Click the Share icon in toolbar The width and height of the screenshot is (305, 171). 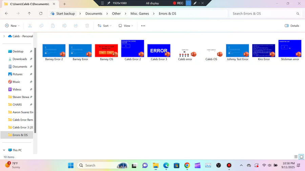click(76, 26)
